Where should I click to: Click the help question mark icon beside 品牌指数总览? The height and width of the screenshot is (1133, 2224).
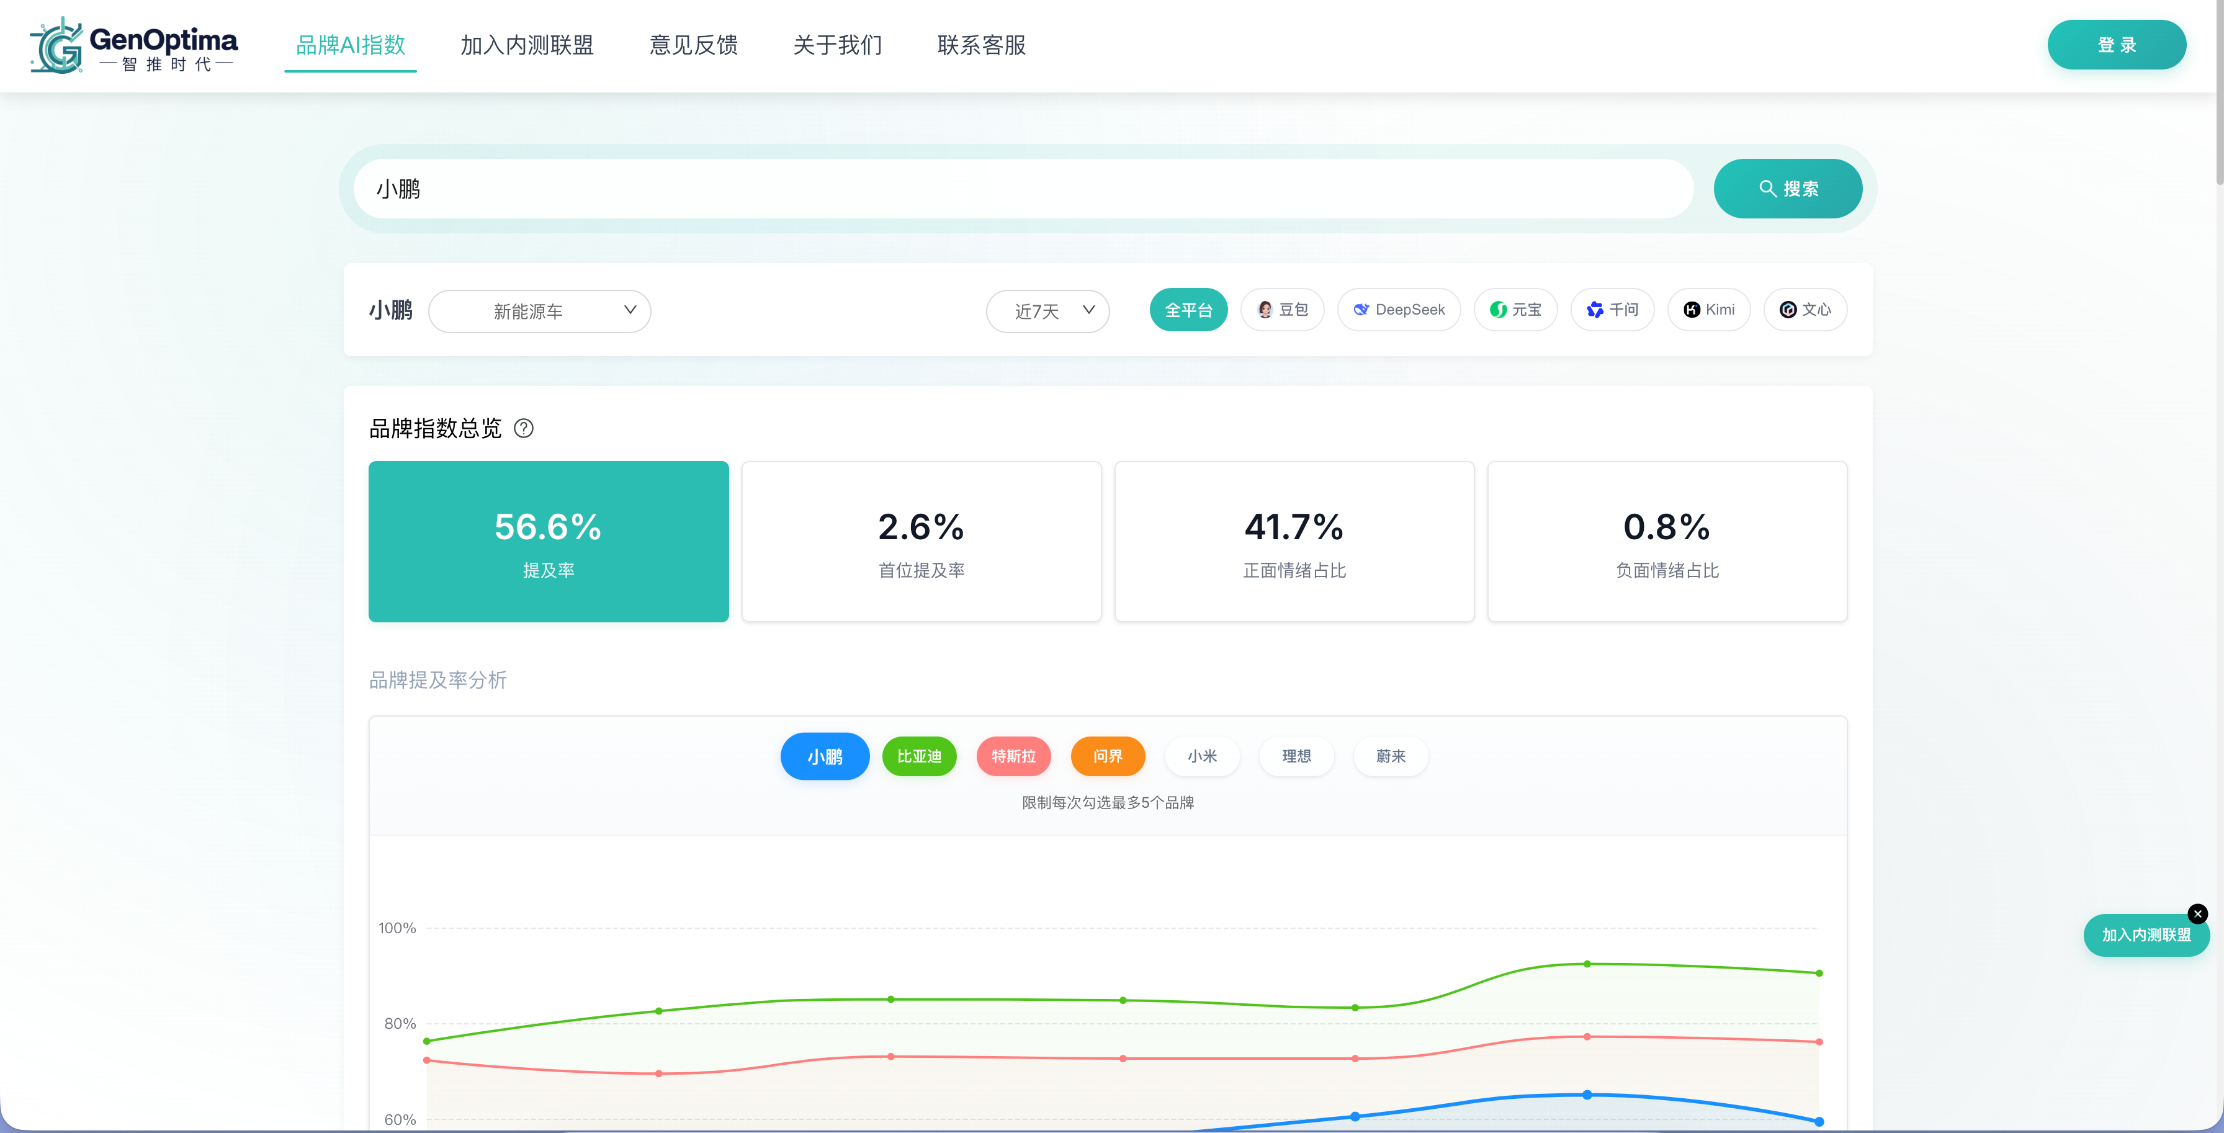(x=523, y=428)
